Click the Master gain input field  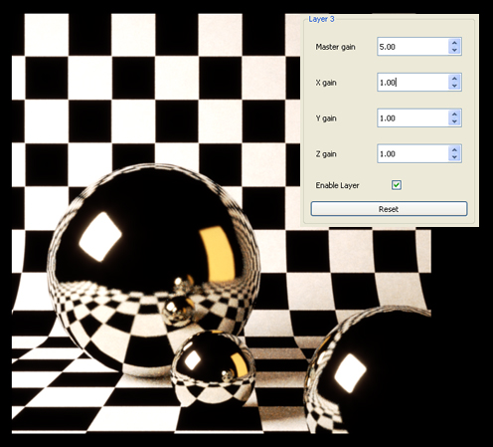412,47
